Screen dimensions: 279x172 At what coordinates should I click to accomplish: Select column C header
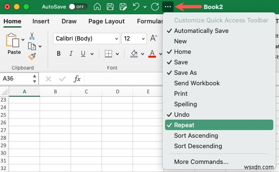tap(86, 91)
